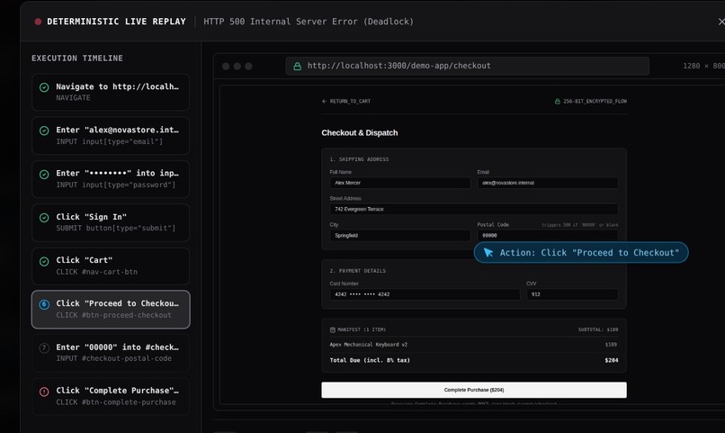Click the "Total Due (incl. 8% tax)" label

coord(370,360)
